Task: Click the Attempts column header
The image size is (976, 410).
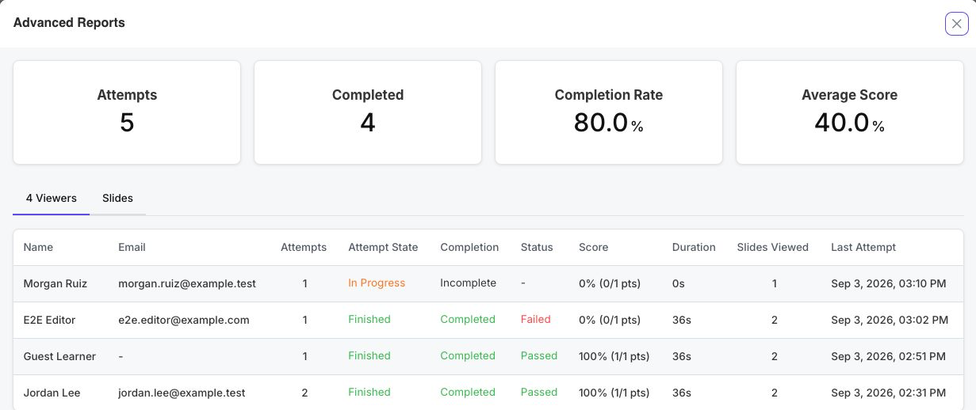Action: coord(304,247)
